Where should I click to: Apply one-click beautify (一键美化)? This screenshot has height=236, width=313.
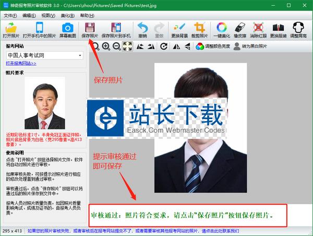click(222, 30)
